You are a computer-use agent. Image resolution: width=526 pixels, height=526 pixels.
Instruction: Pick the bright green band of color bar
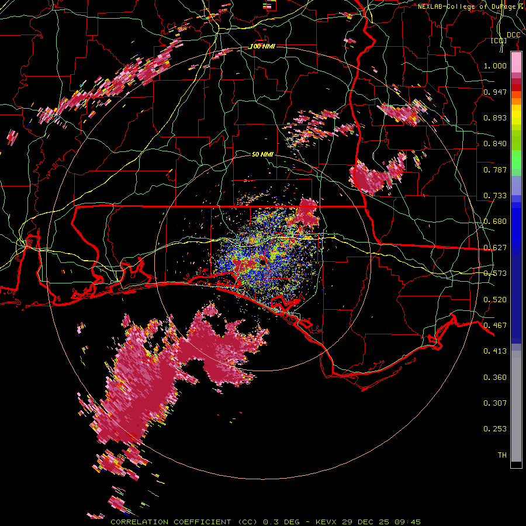click(516, 160)
